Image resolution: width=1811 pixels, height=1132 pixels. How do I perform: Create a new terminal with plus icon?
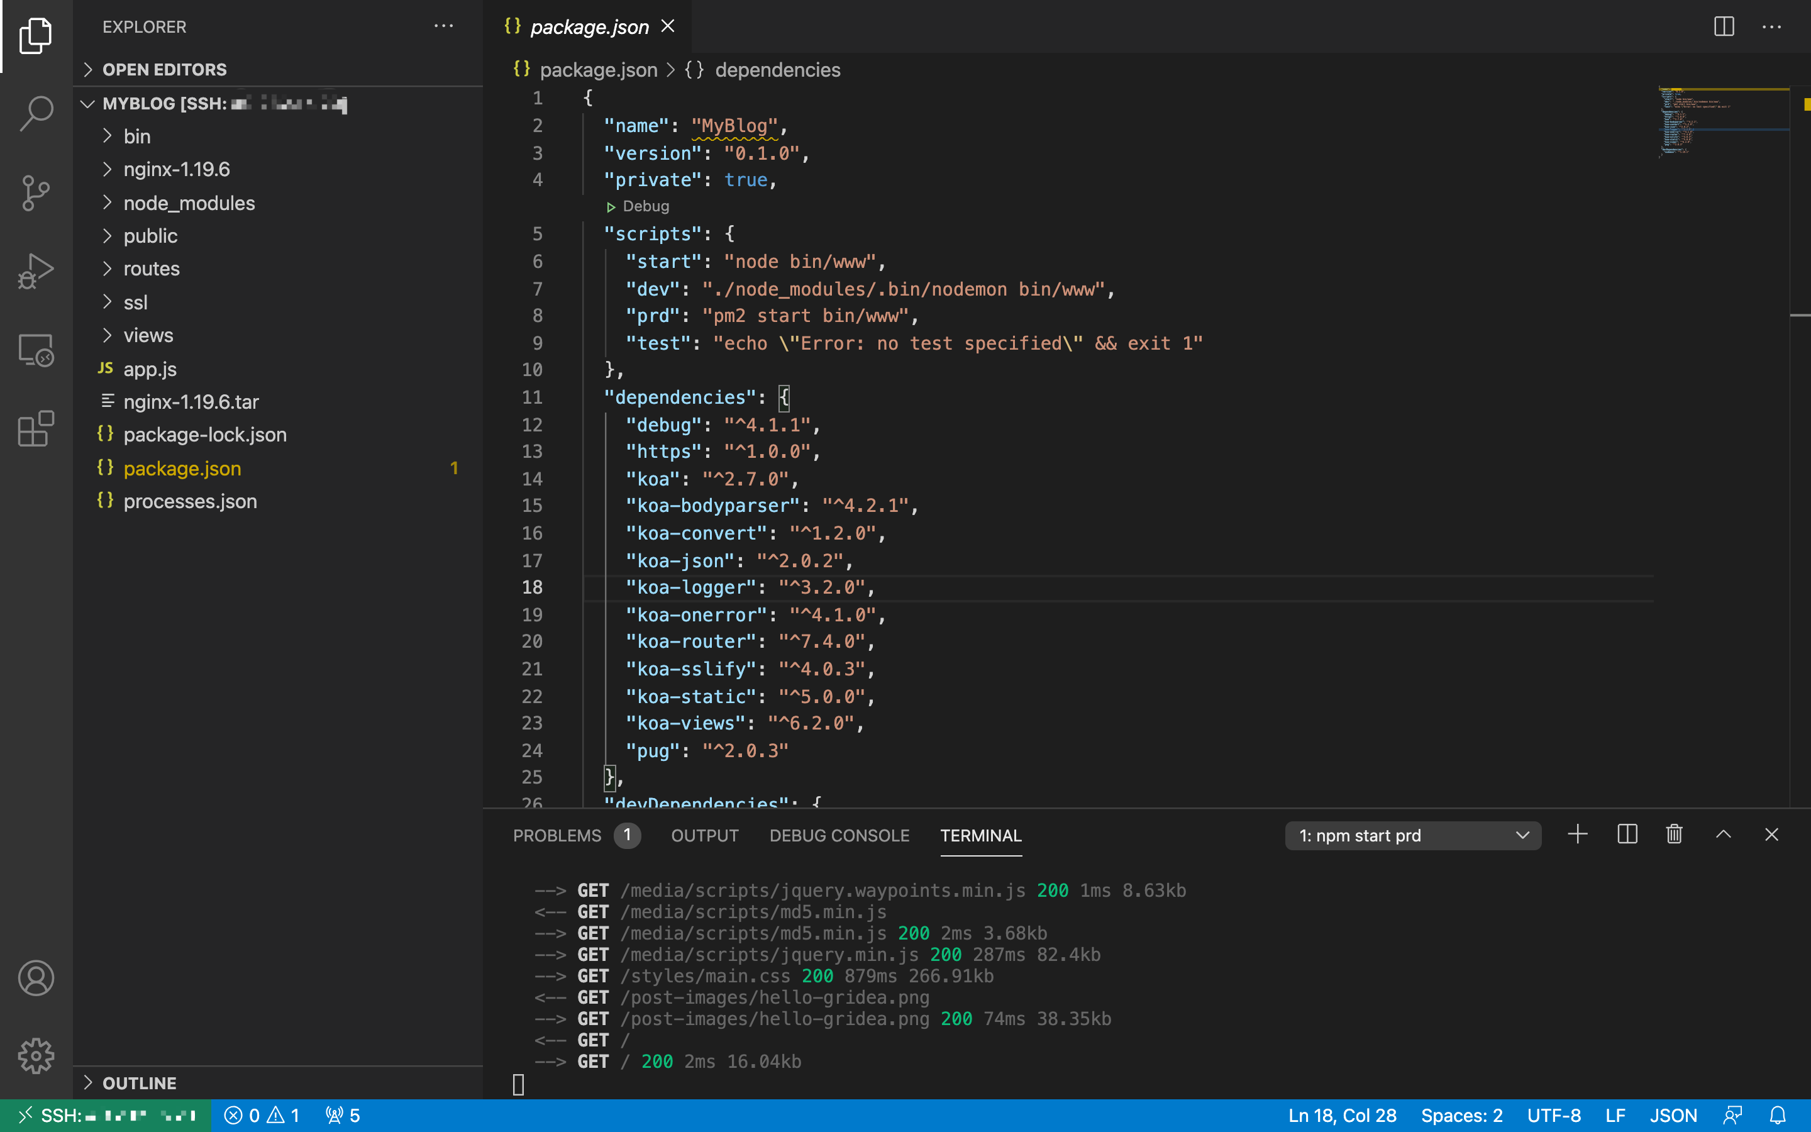[x=1577, y=835]
